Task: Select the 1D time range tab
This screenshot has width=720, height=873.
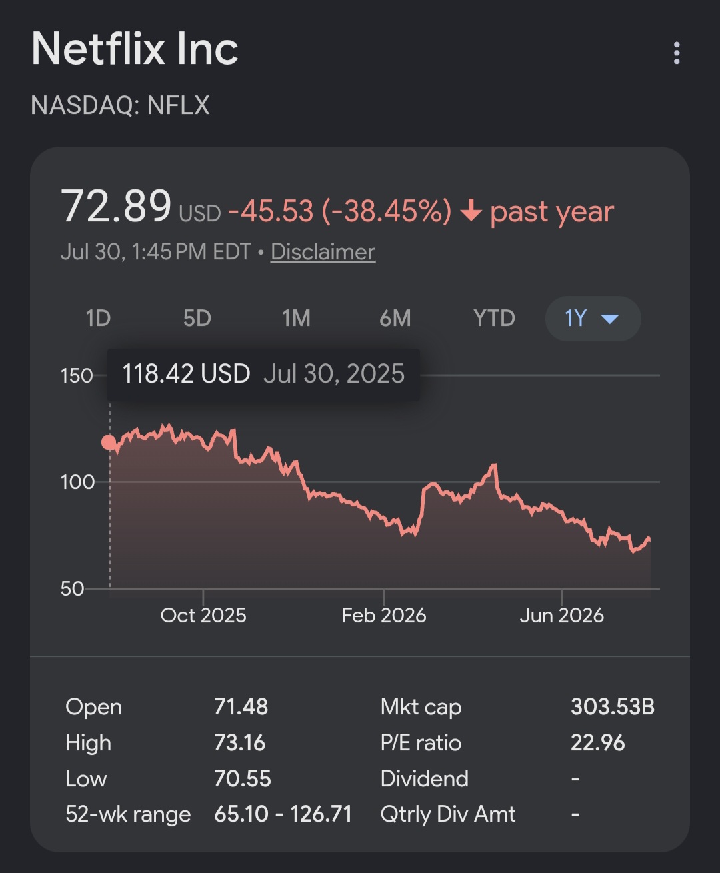Action: [x=98, y=319]
